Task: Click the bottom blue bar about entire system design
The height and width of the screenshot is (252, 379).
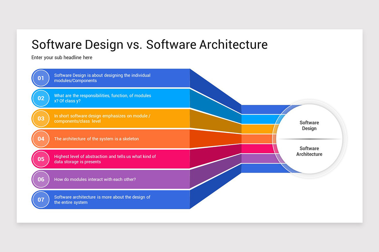Action: pos(120,200)
